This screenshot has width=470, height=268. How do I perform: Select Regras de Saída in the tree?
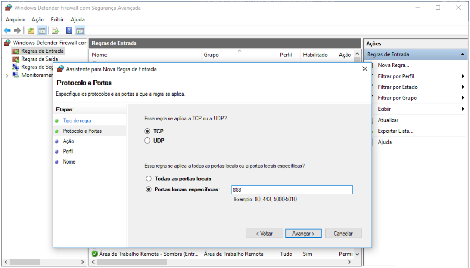[x=40, y=59]
